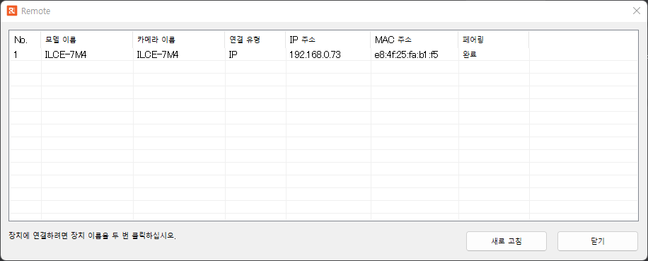This screenshot has height=261, width=648.
Task: Click the IP 주소 column header
Action: click(328, 40)
